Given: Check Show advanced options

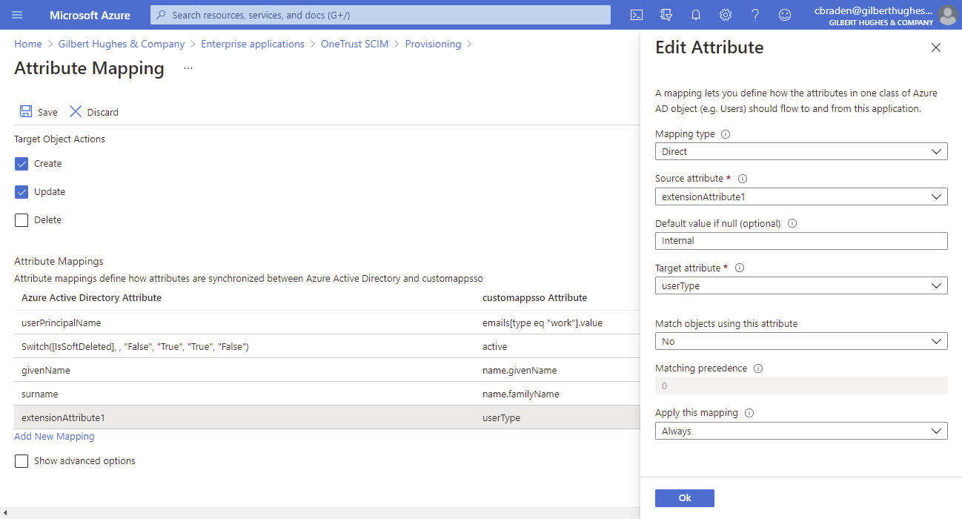Looking at the screenshot, I should (21, 460).
